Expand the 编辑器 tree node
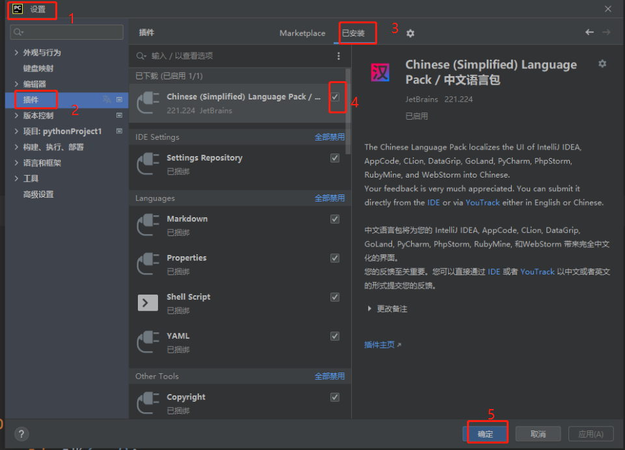Screen dimensions: 625x450 16,84
